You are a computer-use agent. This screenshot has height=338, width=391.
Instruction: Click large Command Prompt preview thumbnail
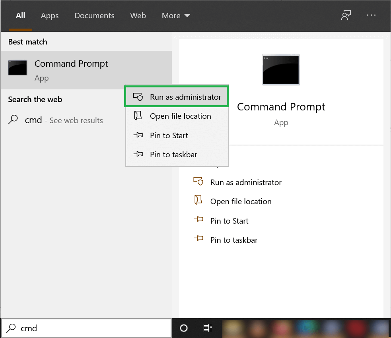[x=281, y=70]
